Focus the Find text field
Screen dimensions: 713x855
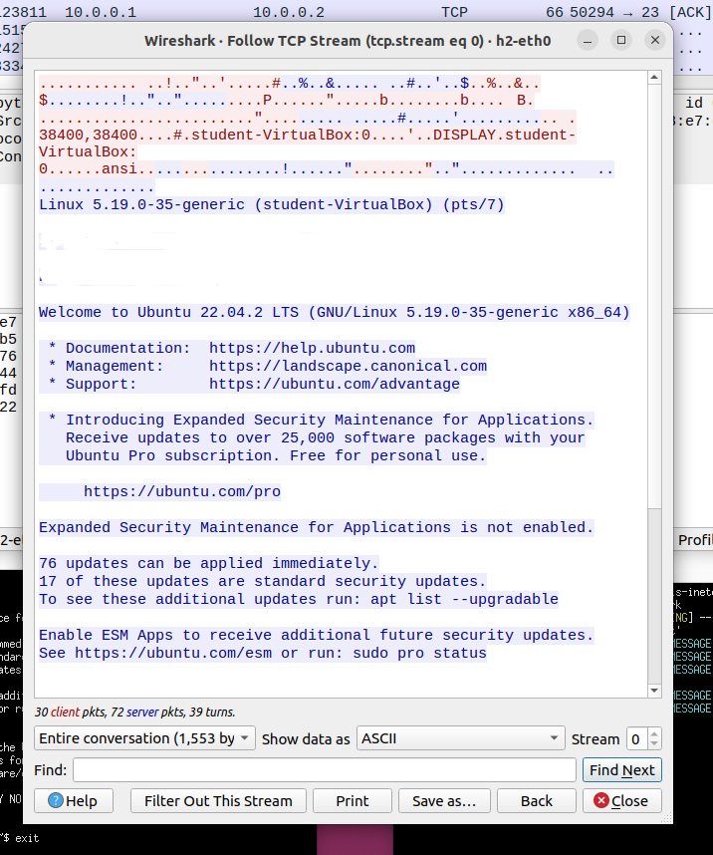click(x=325, y=770)
